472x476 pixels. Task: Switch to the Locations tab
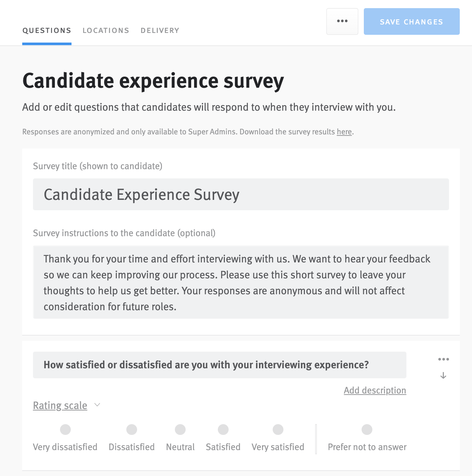tap(106, 30)
